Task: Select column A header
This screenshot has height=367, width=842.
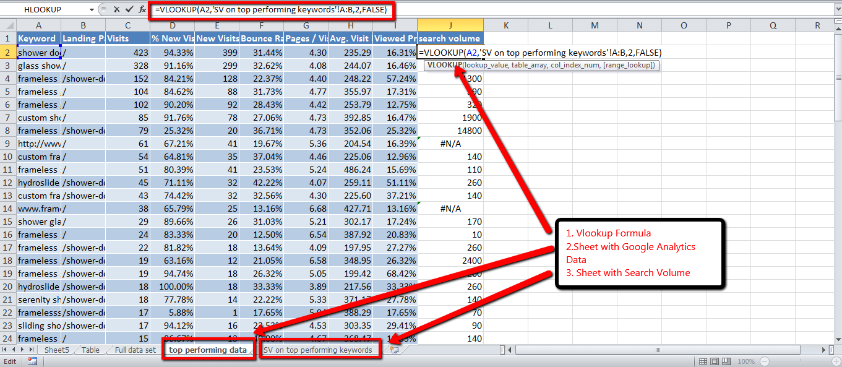Action: pos(38,25)
